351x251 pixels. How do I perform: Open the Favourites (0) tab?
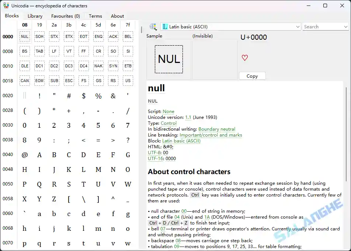pyautogui.click(x=65, y=16)
